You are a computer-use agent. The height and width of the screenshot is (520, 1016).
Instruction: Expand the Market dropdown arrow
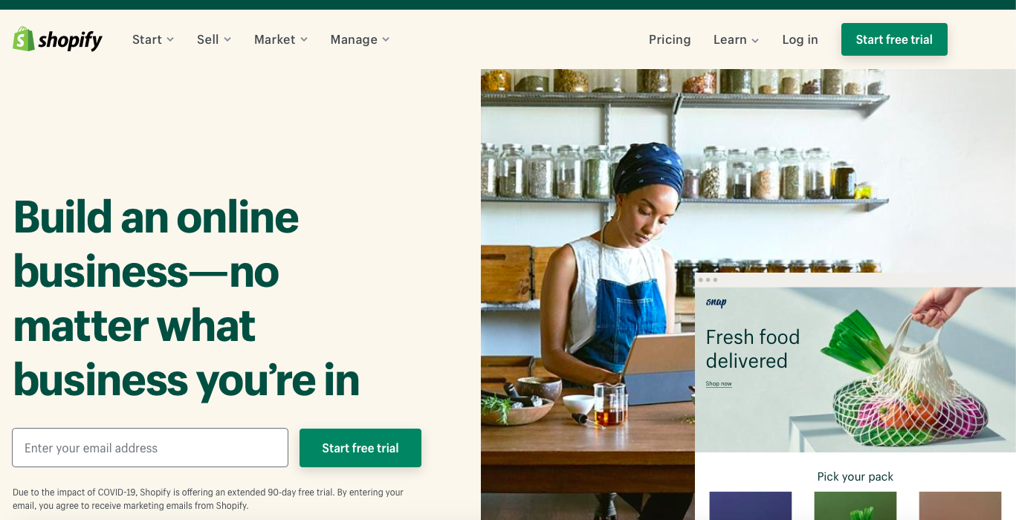click(x=302, y=39)
